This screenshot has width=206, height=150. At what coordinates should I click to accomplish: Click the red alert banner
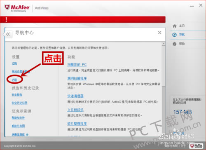point(83,20)
